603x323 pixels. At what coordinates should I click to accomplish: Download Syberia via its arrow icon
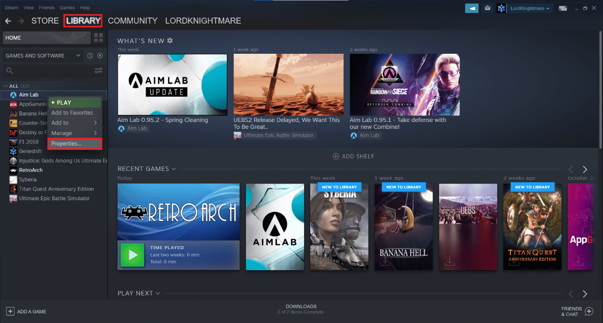click(x=321, y=261)
